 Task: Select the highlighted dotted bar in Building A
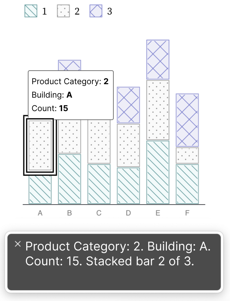[x=40, y=145]
